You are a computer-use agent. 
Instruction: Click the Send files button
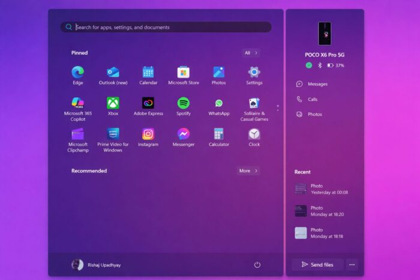pyautogui.click(x=317, y=265)
